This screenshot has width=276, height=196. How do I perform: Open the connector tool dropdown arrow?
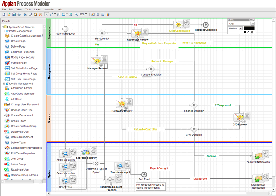(x=55, y=14)
